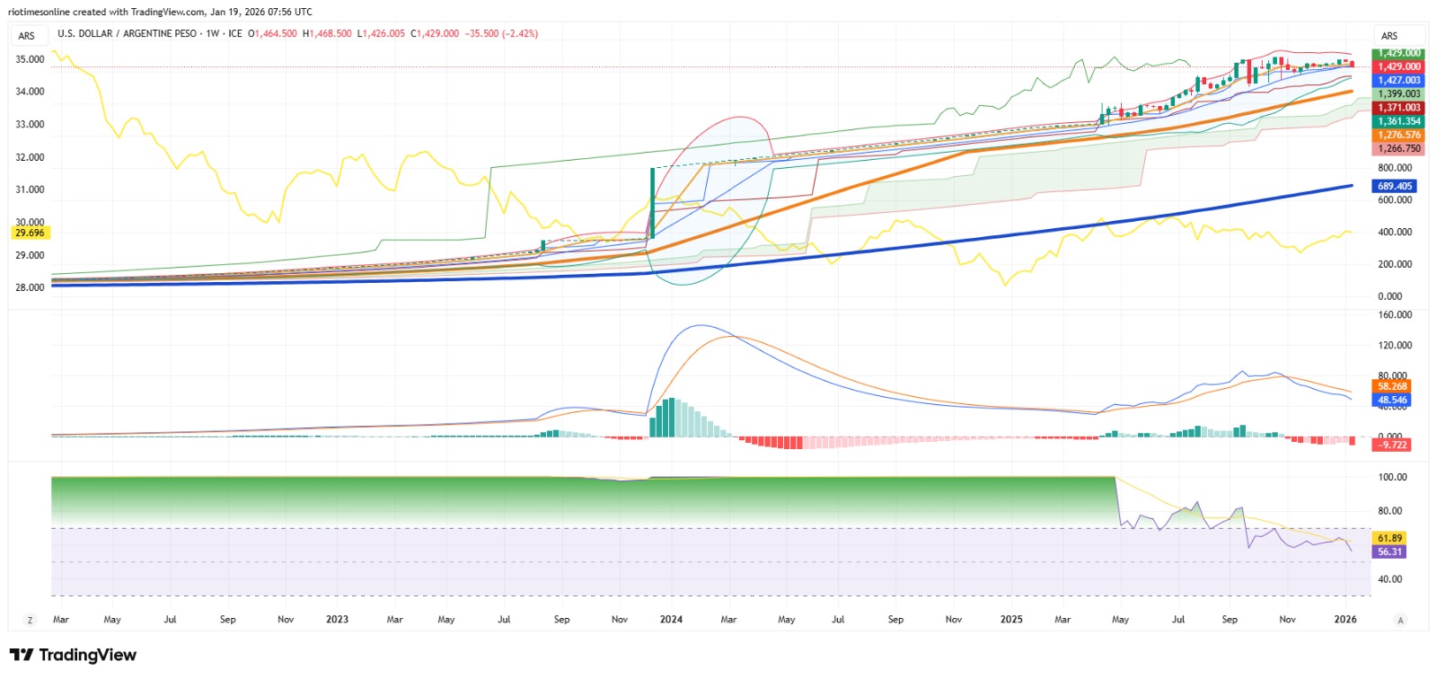Viewport: 1437px width, 679px height.
Task: Click the 2024 marker on time axis
Action: pyautogui.click(x=671, y=620)
